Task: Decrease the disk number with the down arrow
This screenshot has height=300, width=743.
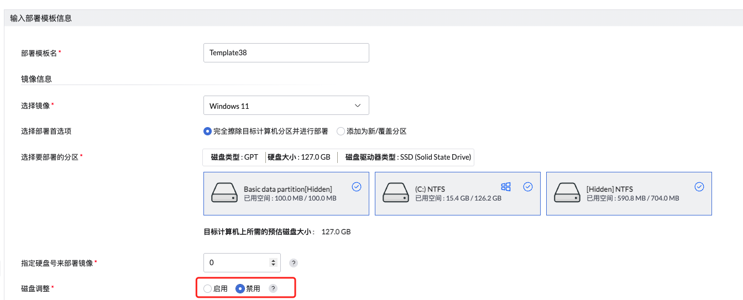Action: coord(273,265)
